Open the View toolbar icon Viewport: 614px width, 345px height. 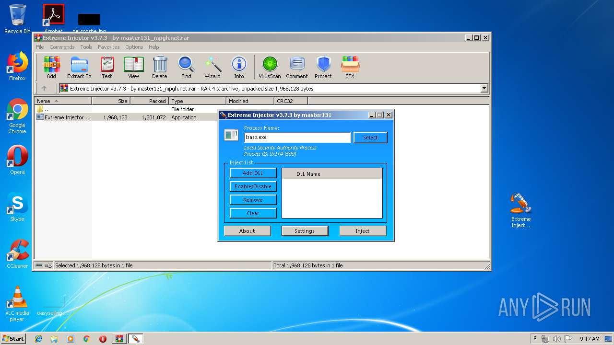[x=133, y=67]
